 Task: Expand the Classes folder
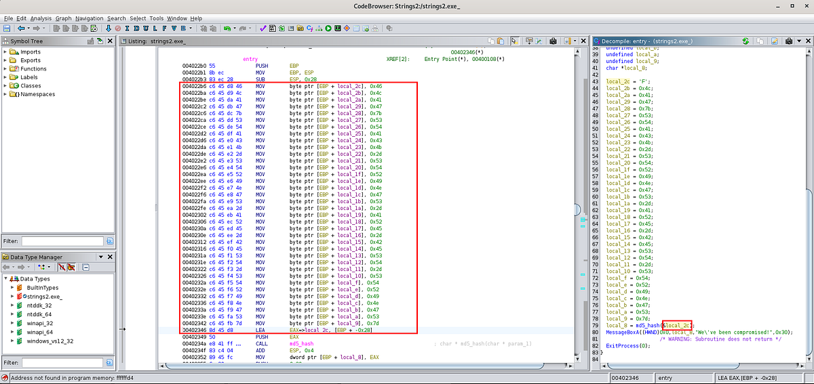5,86
